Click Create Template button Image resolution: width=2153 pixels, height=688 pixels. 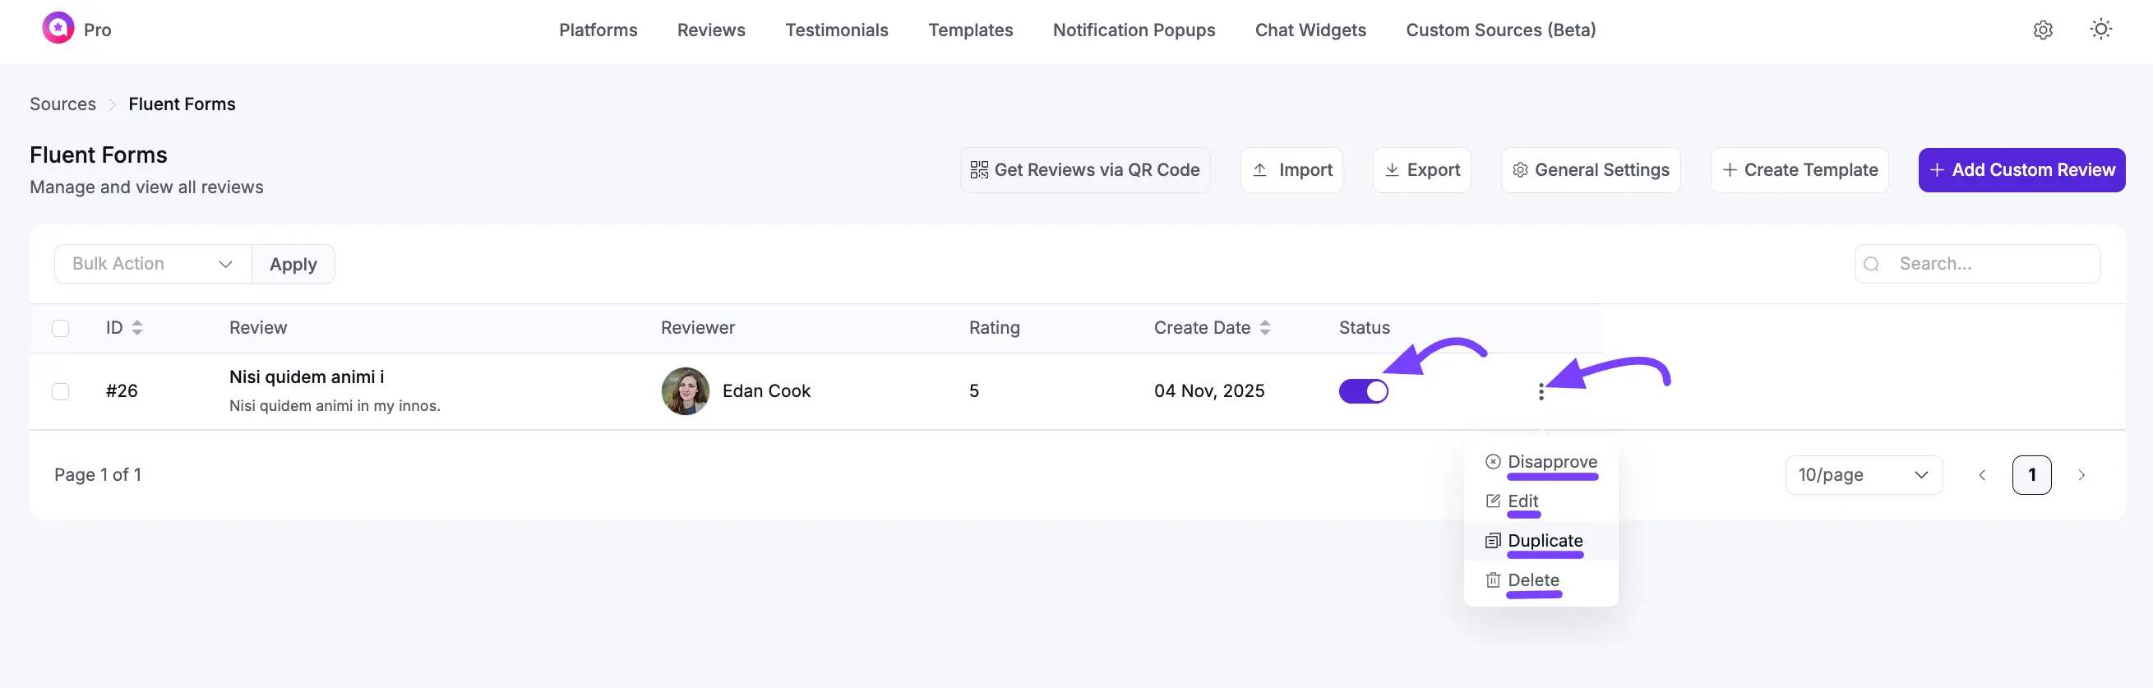(1800, 170)
